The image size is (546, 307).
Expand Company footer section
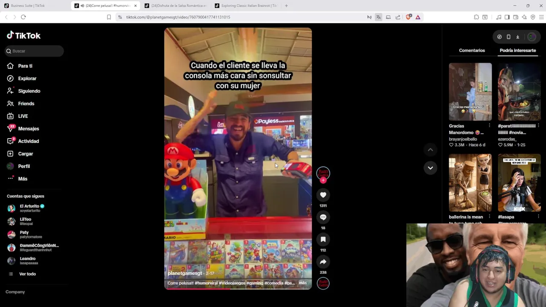click(15, 292)
